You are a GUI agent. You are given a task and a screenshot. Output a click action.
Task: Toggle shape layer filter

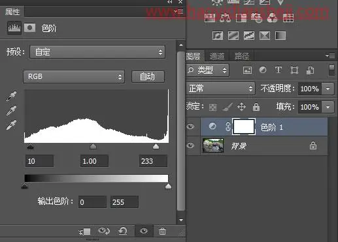[294, 70]
